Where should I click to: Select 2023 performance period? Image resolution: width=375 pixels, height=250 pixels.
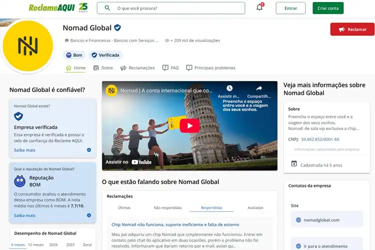click(70, 244)
